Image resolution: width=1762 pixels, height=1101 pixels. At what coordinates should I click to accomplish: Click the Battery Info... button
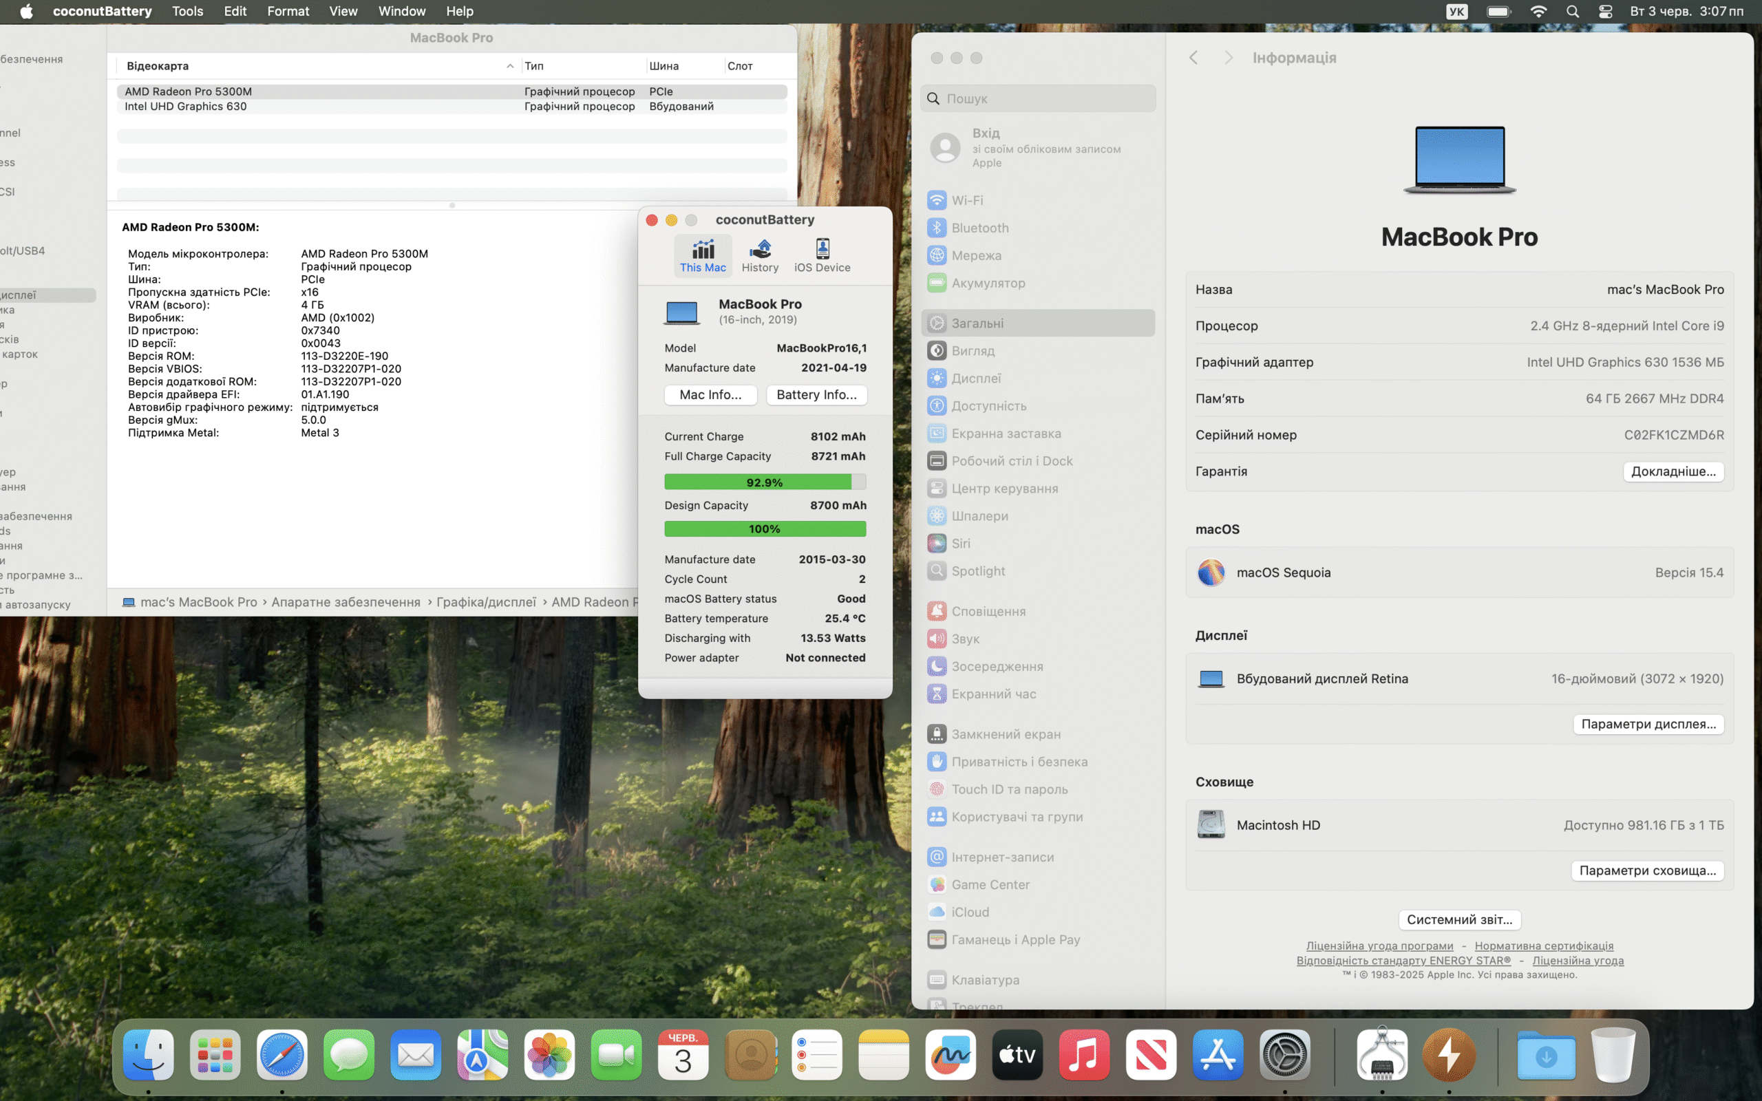[x=816, y=395]
